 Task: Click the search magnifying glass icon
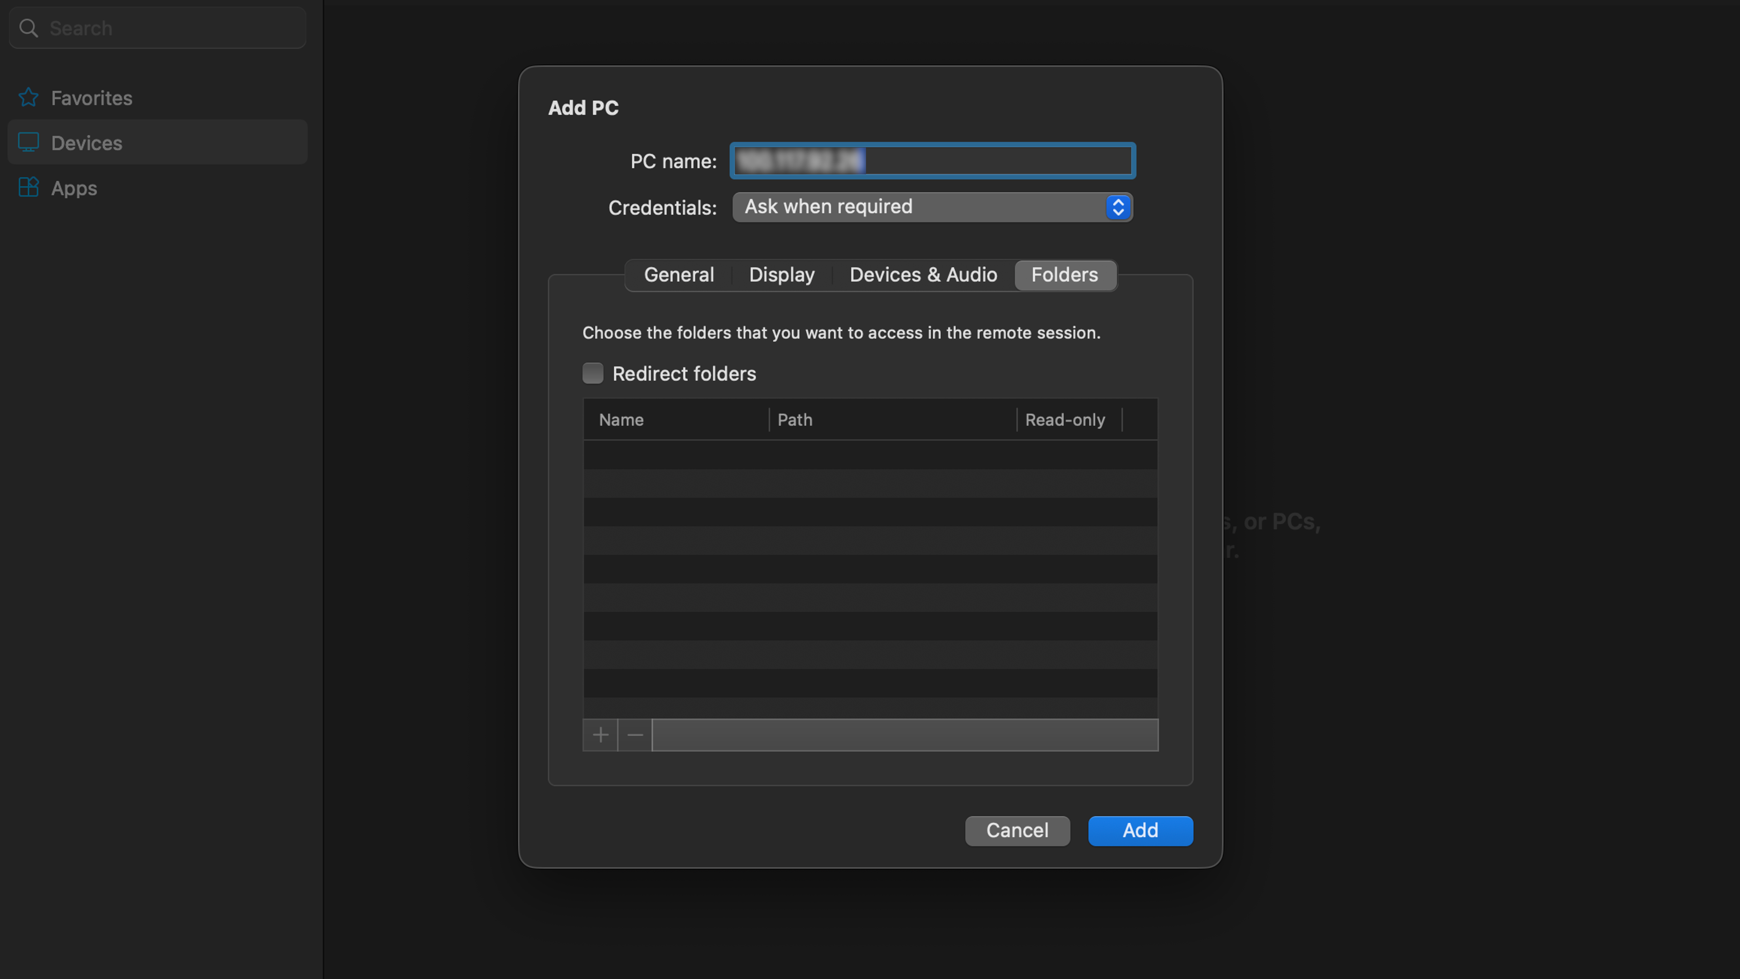28,28
